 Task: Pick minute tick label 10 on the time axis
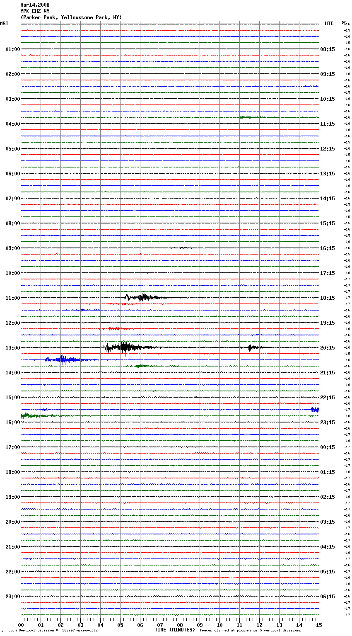coord(220,625)
